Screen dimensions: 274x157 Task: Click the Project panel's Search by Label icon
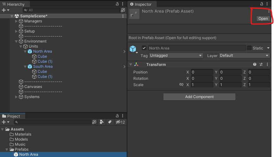(x=110, y=122)
